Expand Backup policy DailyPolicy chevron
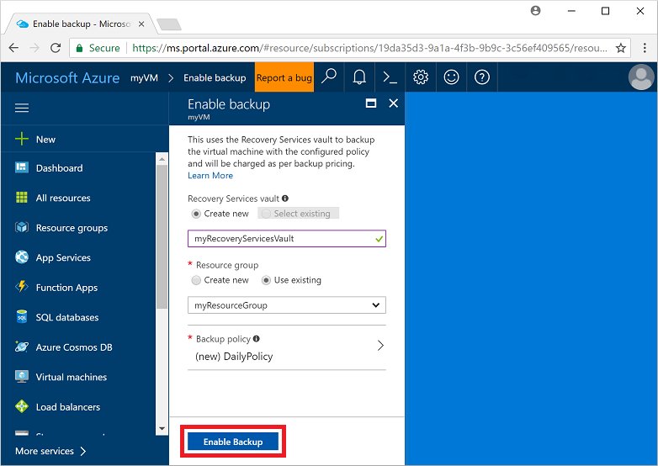Viewport: 658px width, 466px height. [380, 346]
